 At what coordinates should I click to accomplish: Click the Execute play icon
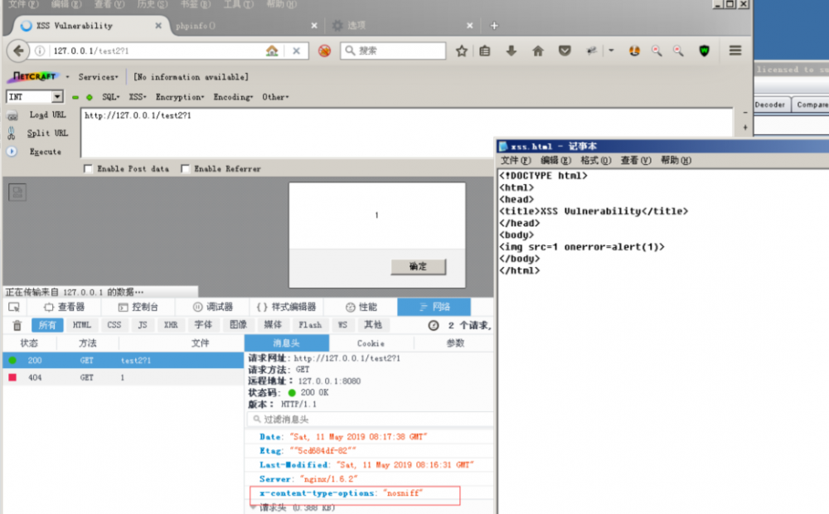coord(12,152)
